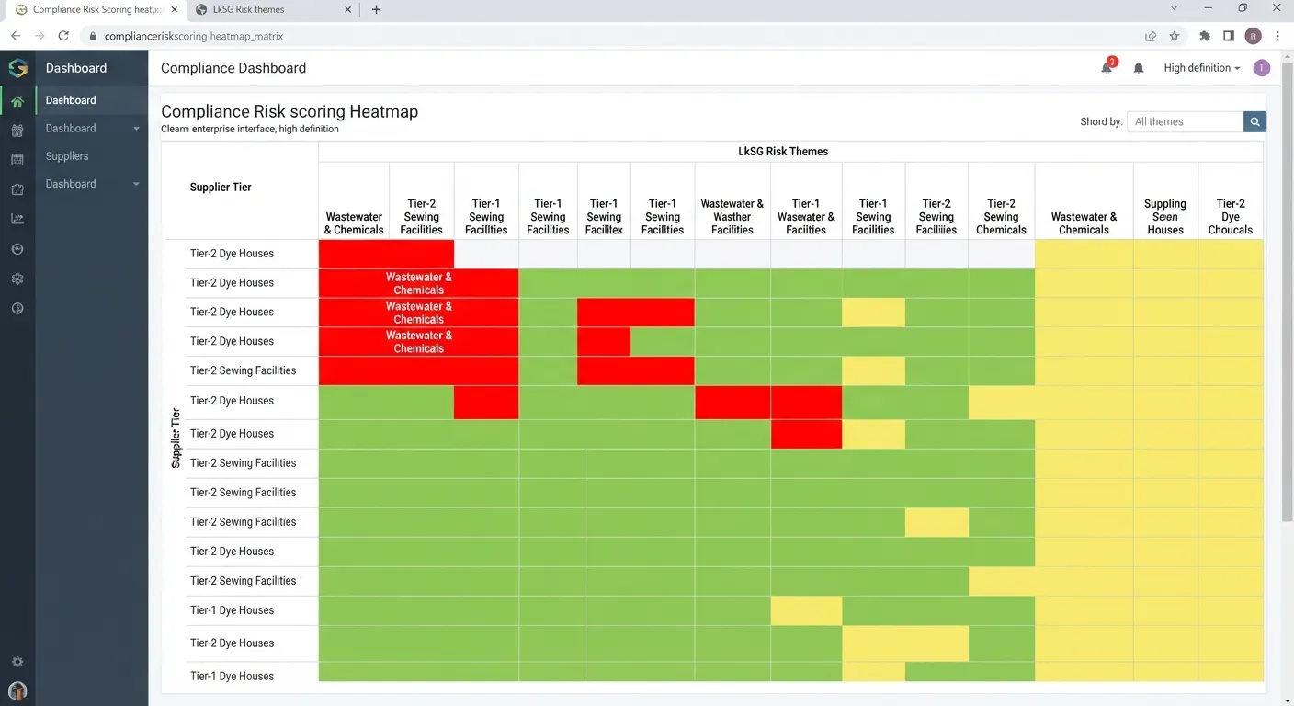Click the app logo above the sidebar
This screenshot has height=706, width=1294.
(17, 68)
